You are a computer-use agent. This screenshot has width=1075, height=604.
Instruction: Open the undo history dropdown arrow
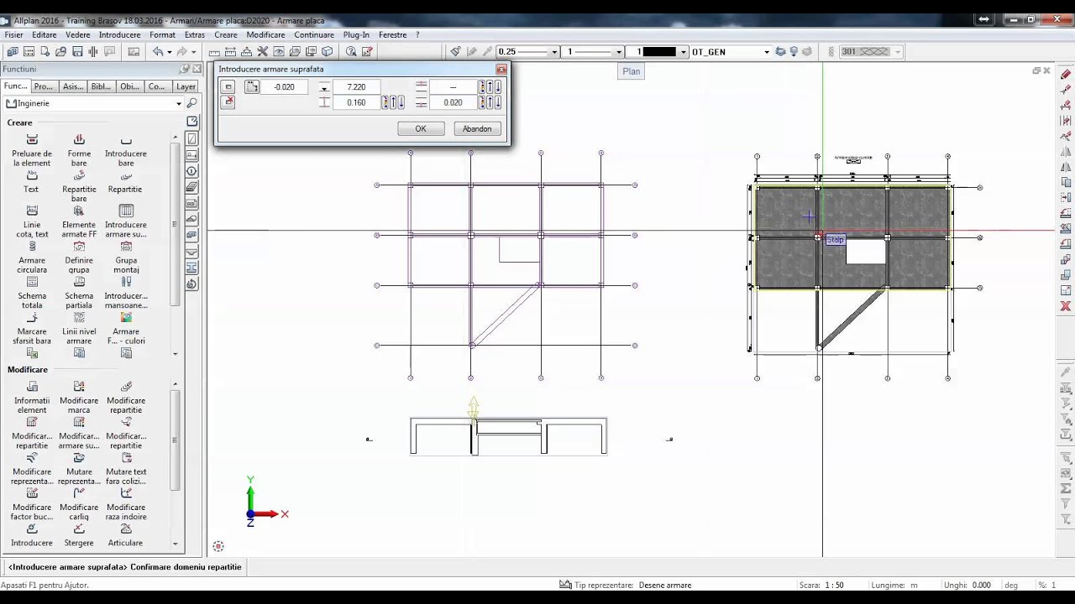(x=169, y=52)
